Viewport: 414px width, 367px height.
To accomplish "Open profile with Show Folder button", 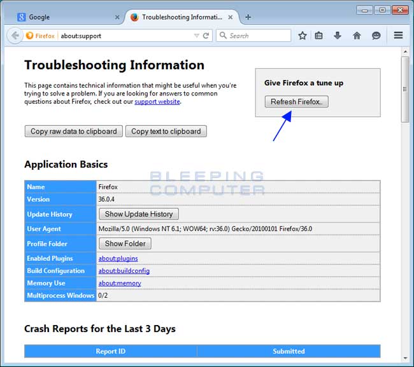I will [x=125, y=244].
